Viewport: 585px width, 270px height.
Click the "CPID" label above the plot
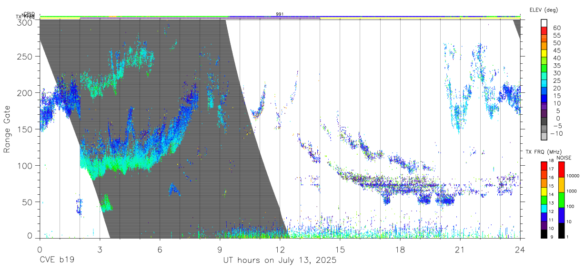pyautogui.click(x=29, y=14)
